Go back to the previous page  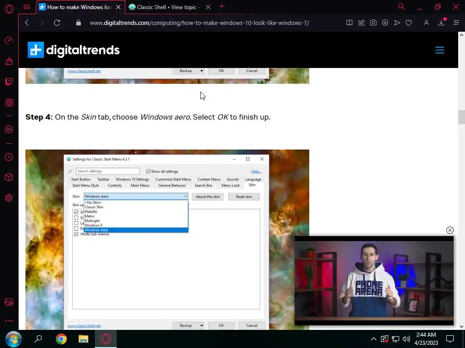tap(27, 23)
